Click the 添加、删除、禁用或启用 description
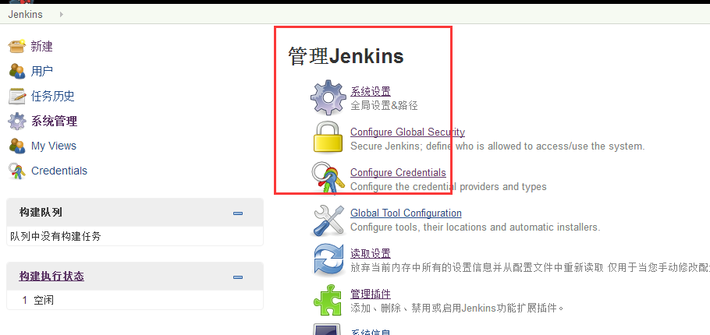 click(x=457, y=309)
